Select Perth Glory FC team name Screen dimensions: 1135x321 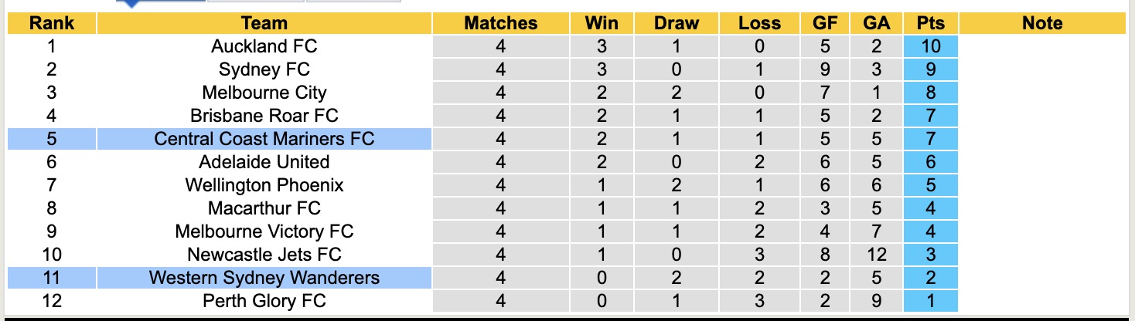pos(264,301)
